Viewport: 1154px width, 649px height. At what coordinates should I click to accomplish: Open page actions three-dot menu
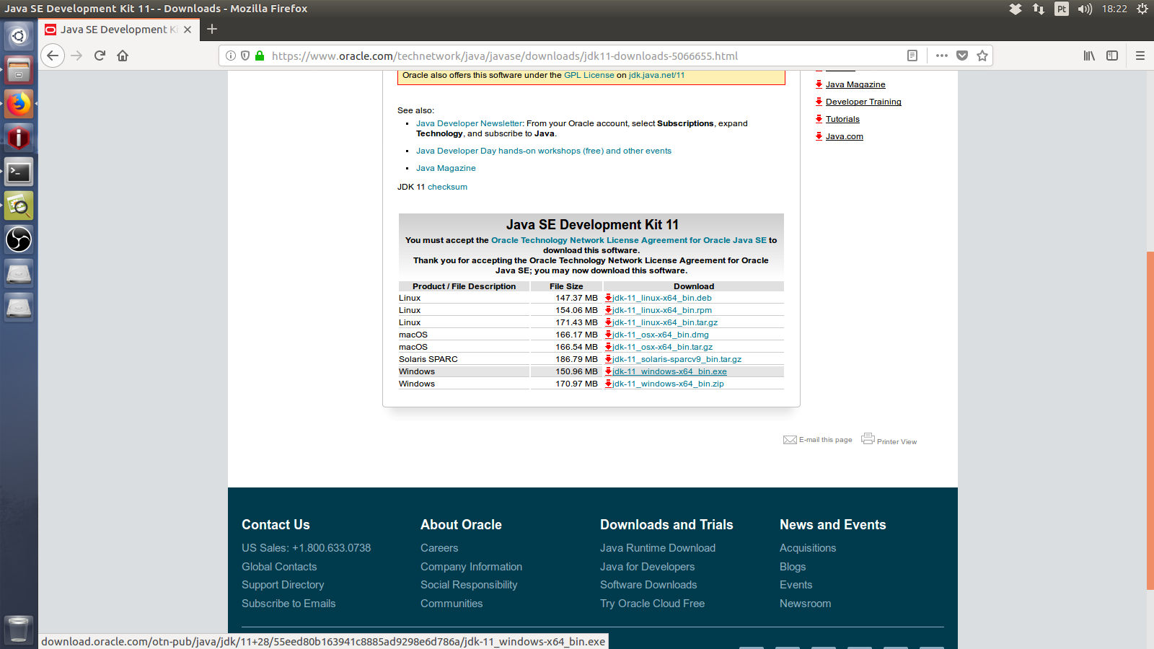click(x=942, y=56)
